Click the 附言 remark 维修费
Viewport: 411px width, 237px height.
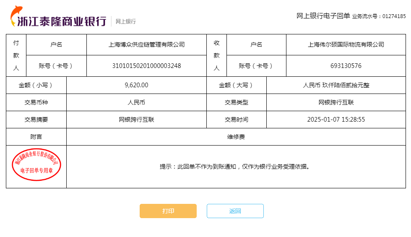coord(236,137)
